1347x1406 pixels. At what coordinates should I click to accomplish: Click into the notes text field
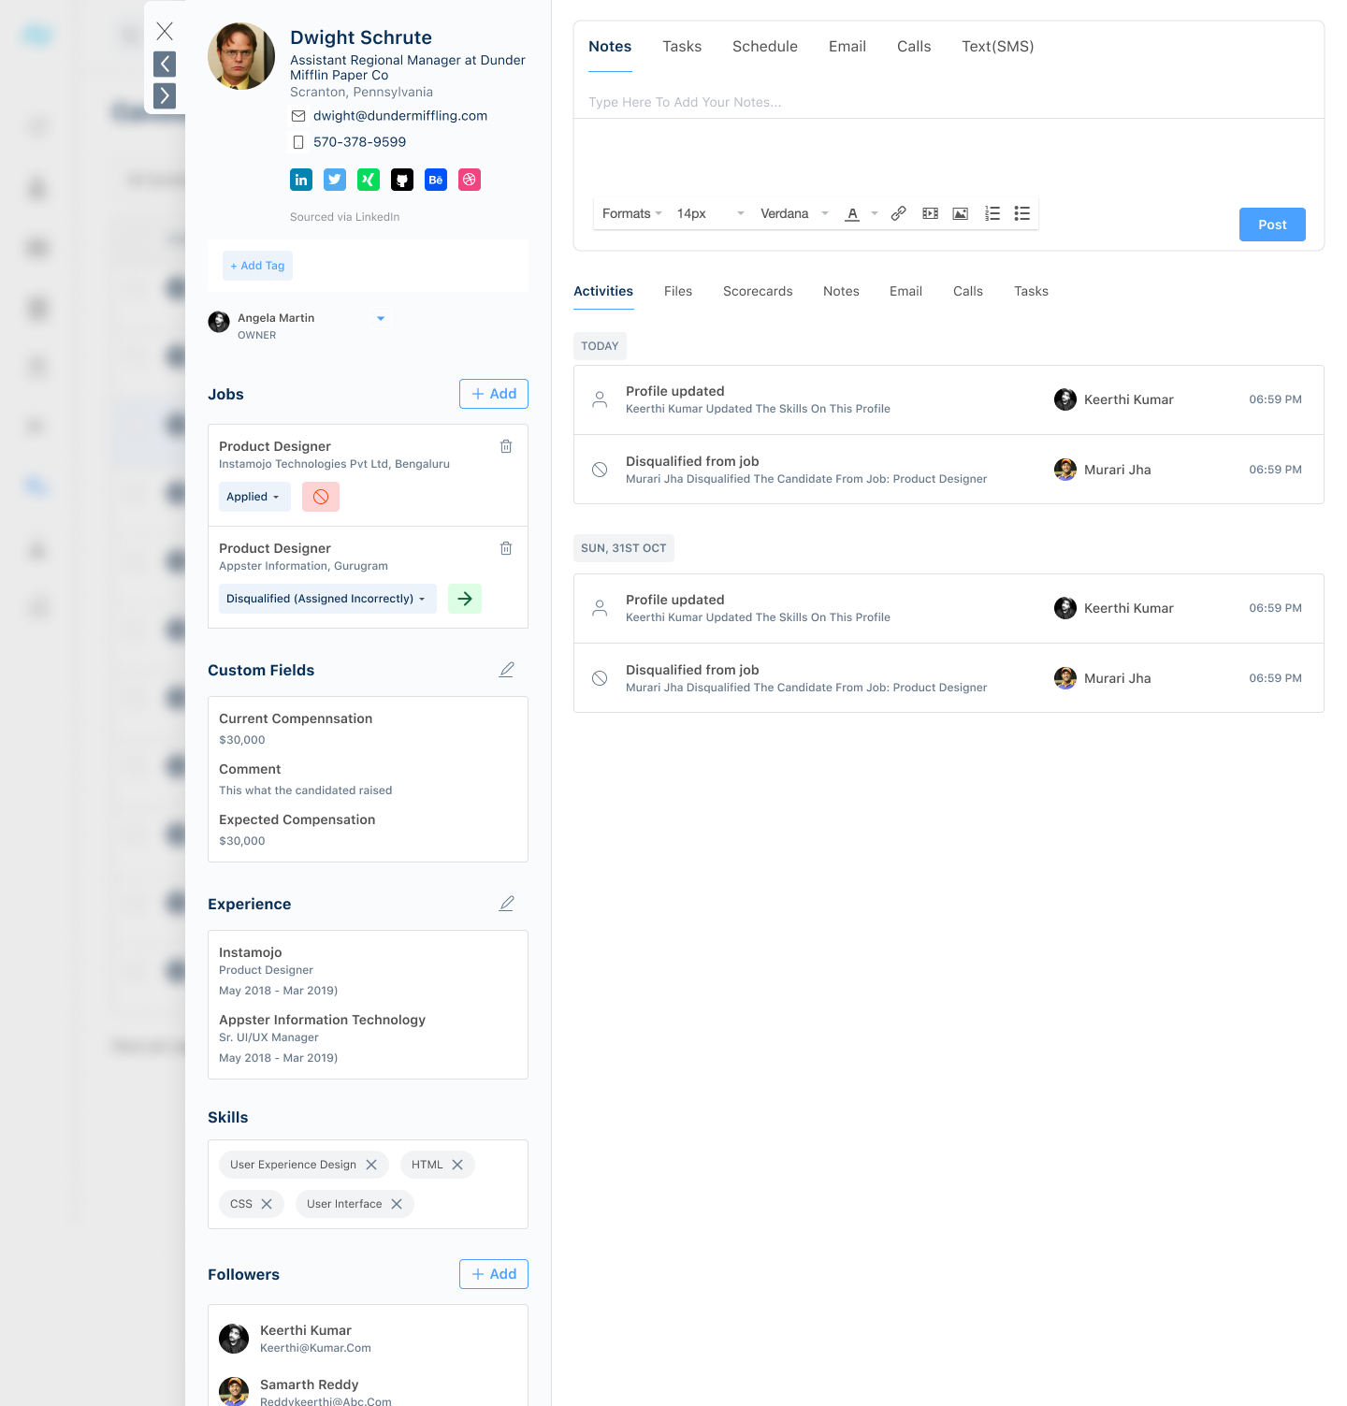pos(949,103)
